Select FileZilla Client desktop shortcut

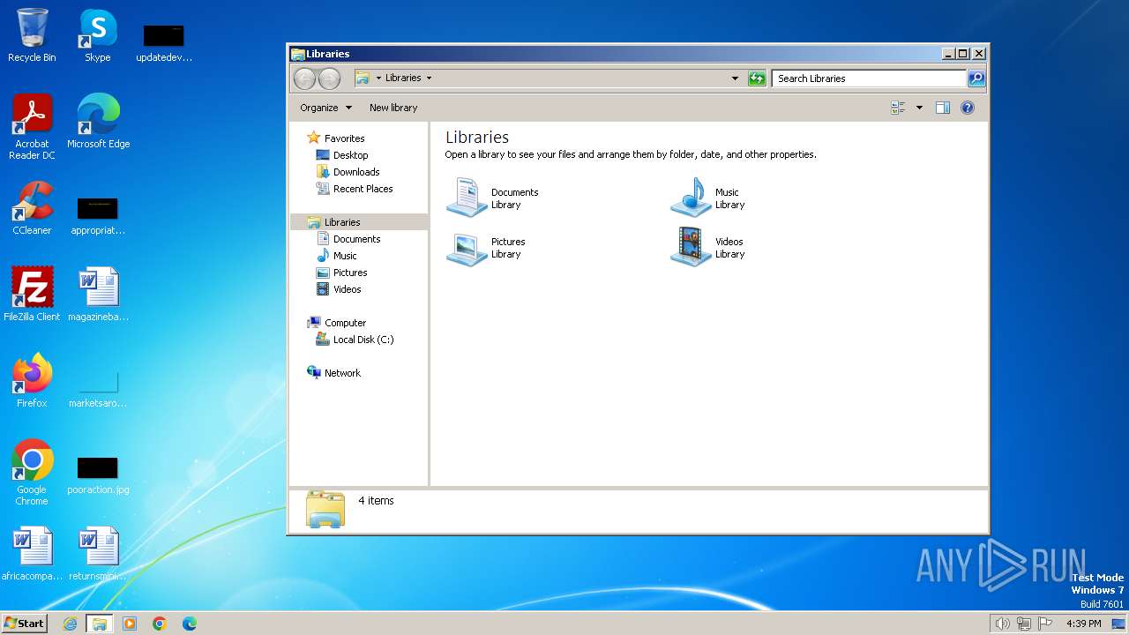[32, 295]
